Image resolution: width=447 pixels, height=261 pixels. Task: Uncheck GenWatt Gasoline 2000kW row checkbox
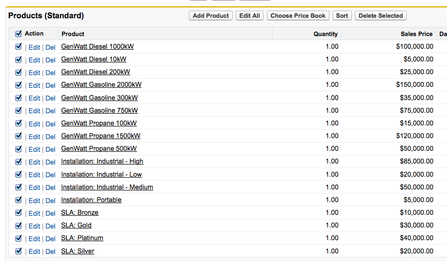tap(18, 85)
